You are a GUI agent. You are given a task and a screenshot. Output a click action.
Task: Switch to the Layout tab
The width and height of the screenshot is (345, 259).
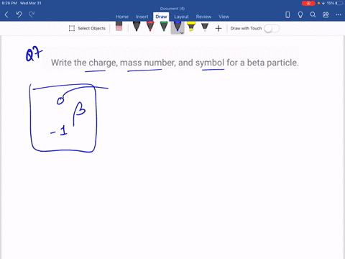(181, 17)
